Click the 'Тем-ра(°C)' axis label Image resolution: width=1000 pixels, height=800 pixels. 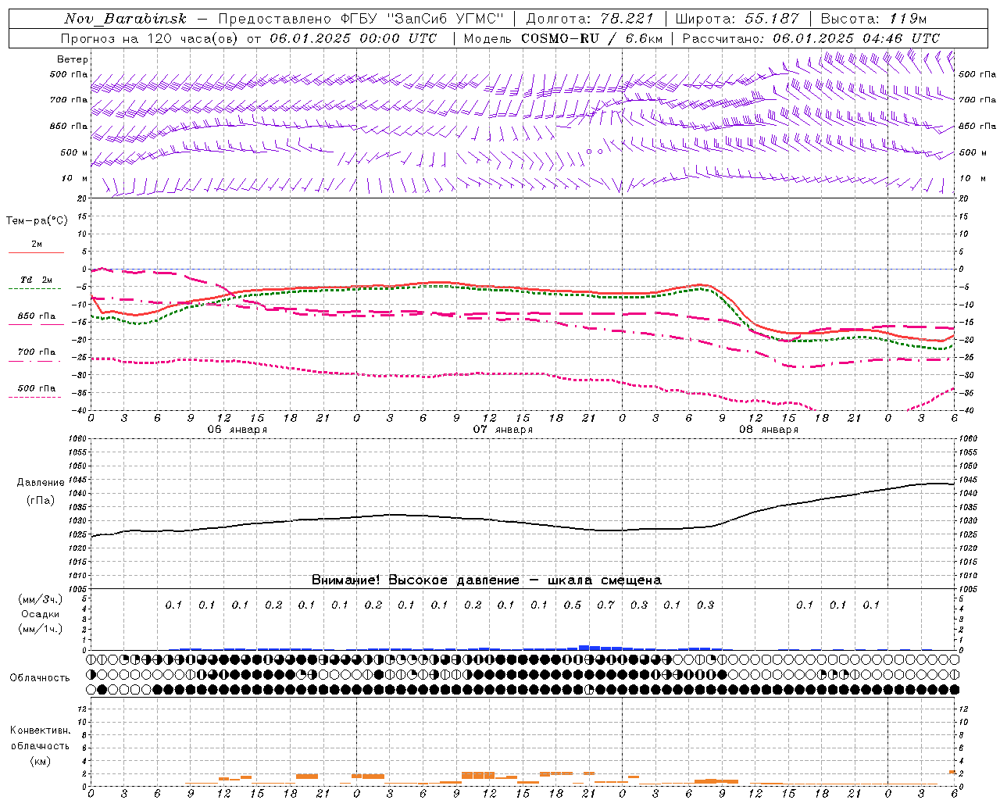click(x=37, y=221)
